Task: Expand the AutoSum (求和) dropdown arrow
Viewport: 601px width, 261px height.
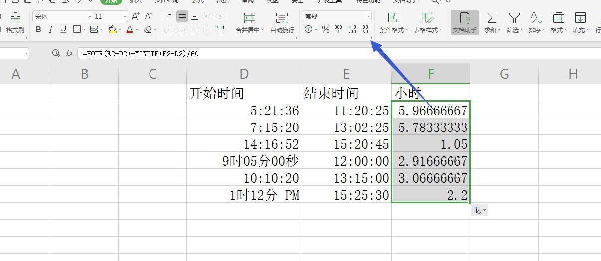Action: point(499,30)
